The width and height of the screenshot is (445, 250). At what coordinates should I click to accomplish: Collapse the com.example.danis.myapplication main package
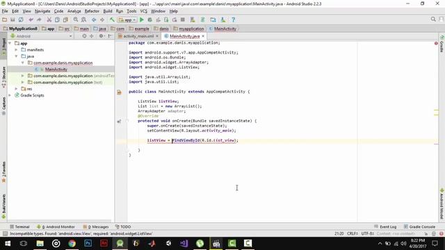(23, 62)
